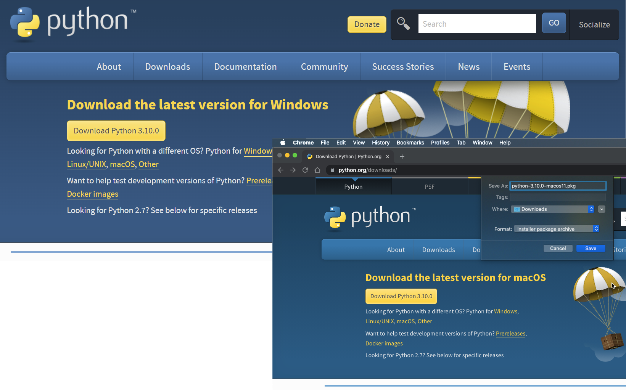The image size is (626, 390).
Task: Open macOS link on the macOS page
Action: [x=406, y=321]
